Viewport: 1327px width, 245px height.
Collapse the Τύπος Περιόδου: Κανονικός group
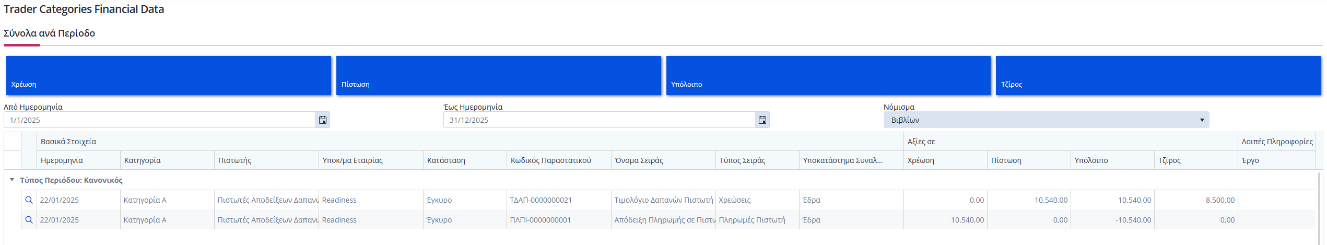coord(12,180)
